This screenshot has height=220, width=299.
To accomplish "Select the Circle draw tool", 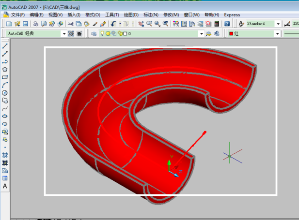I will (5, 92).
